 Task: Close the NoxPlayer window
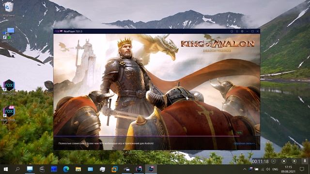click(x=258, y=31)
